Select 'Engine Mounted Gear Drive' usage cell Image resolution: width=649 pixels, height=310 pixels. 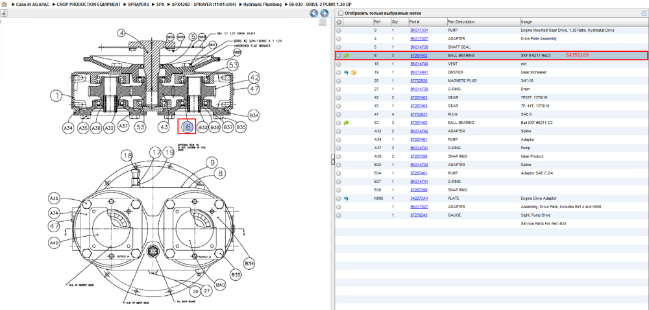pyautogui.click(x=567, y=30)
